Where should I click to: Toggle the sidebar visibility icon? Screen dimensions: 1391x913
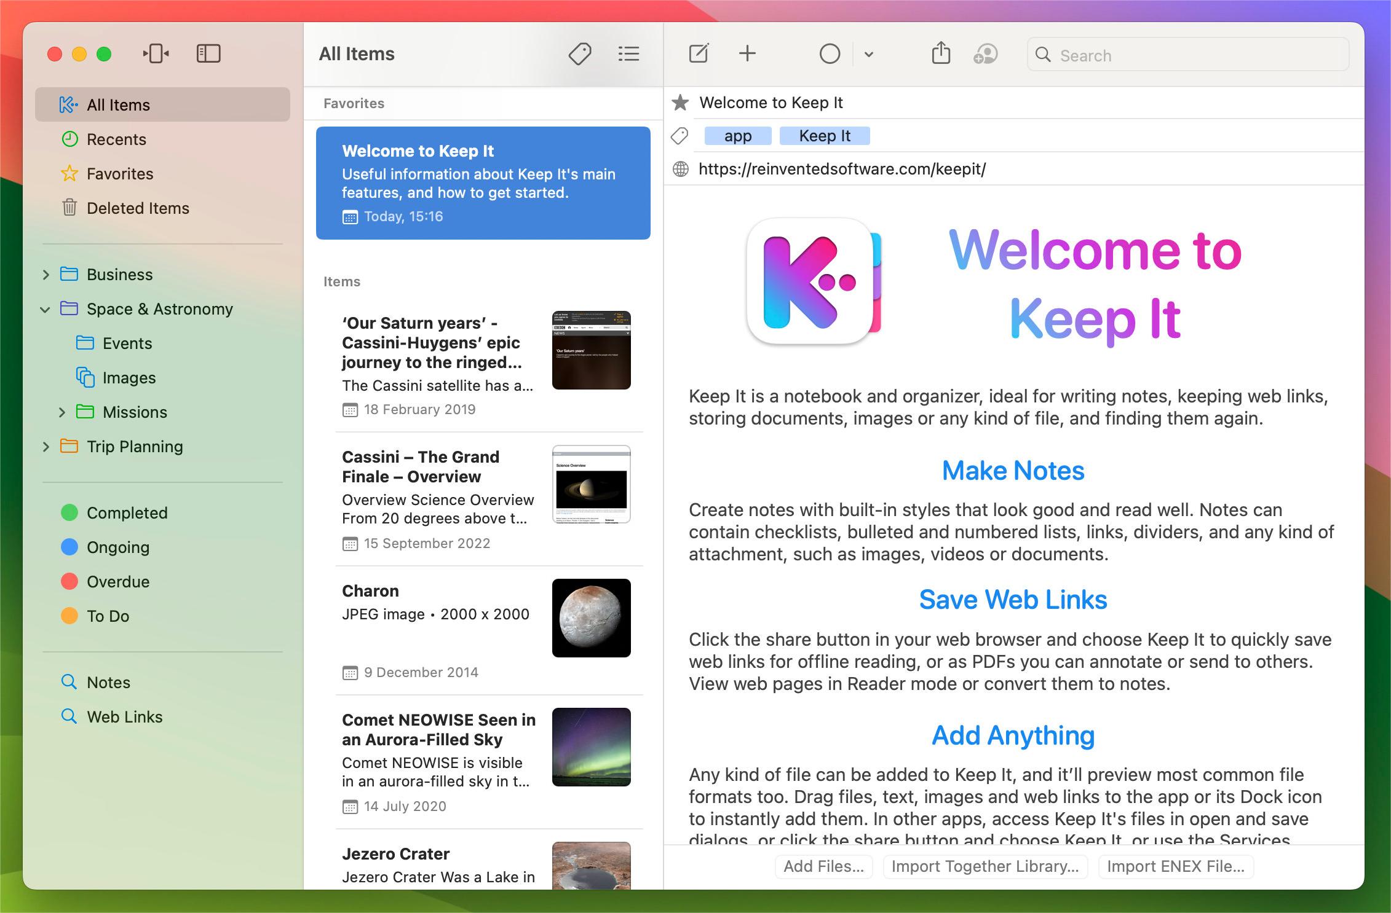pos(208,54)
